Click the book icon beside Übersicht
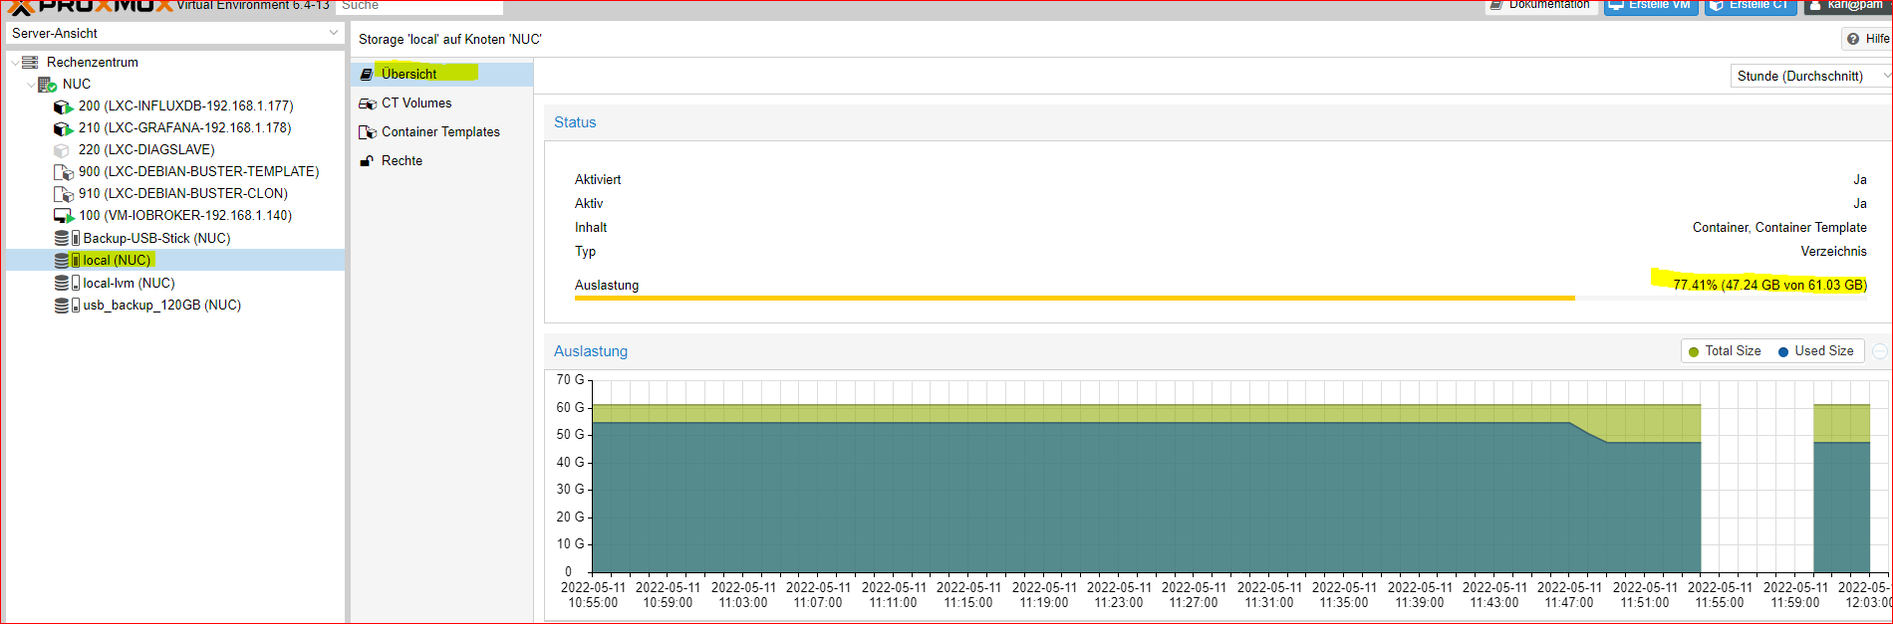The width and height of the screenshot is (1893, 624). (367, 74)
